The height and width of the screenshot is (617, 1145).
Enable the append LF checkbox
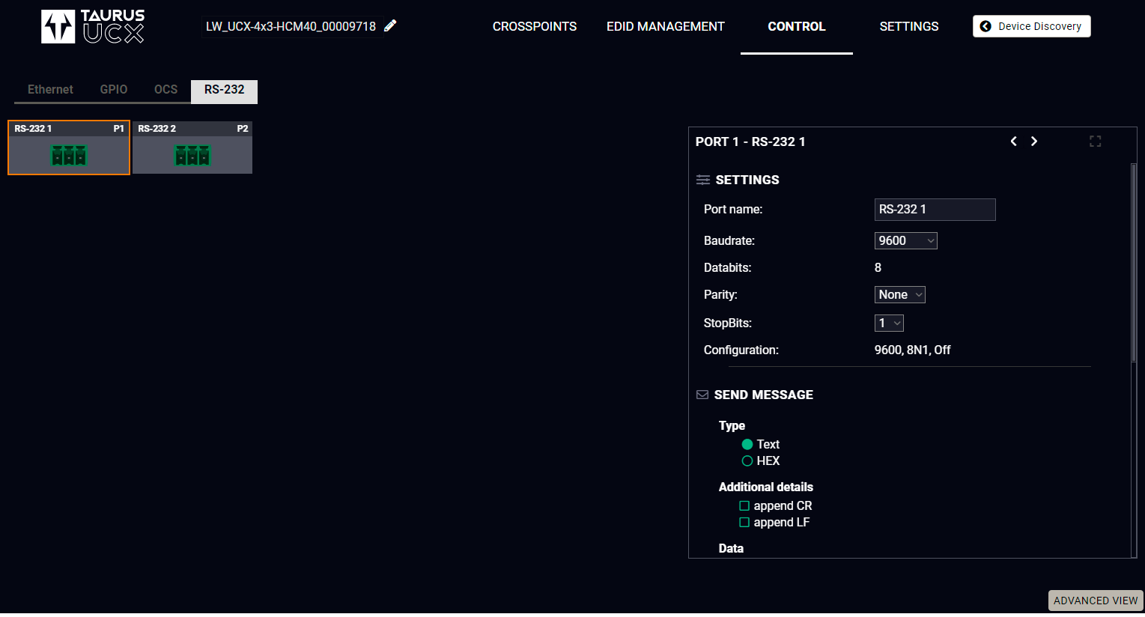[744, 523]
